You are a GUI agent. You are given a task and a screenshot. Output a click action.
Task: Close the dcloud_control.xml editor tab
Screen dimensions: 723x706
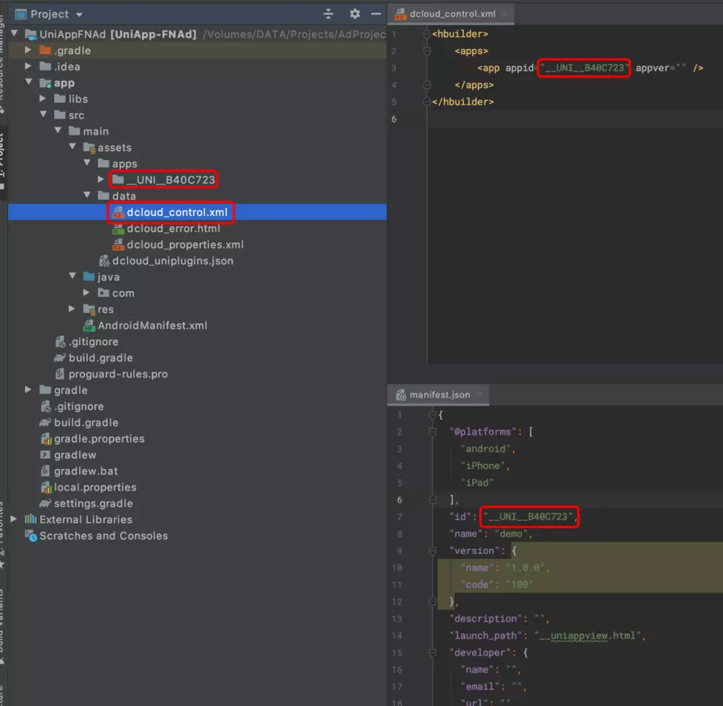click(503, 14)
